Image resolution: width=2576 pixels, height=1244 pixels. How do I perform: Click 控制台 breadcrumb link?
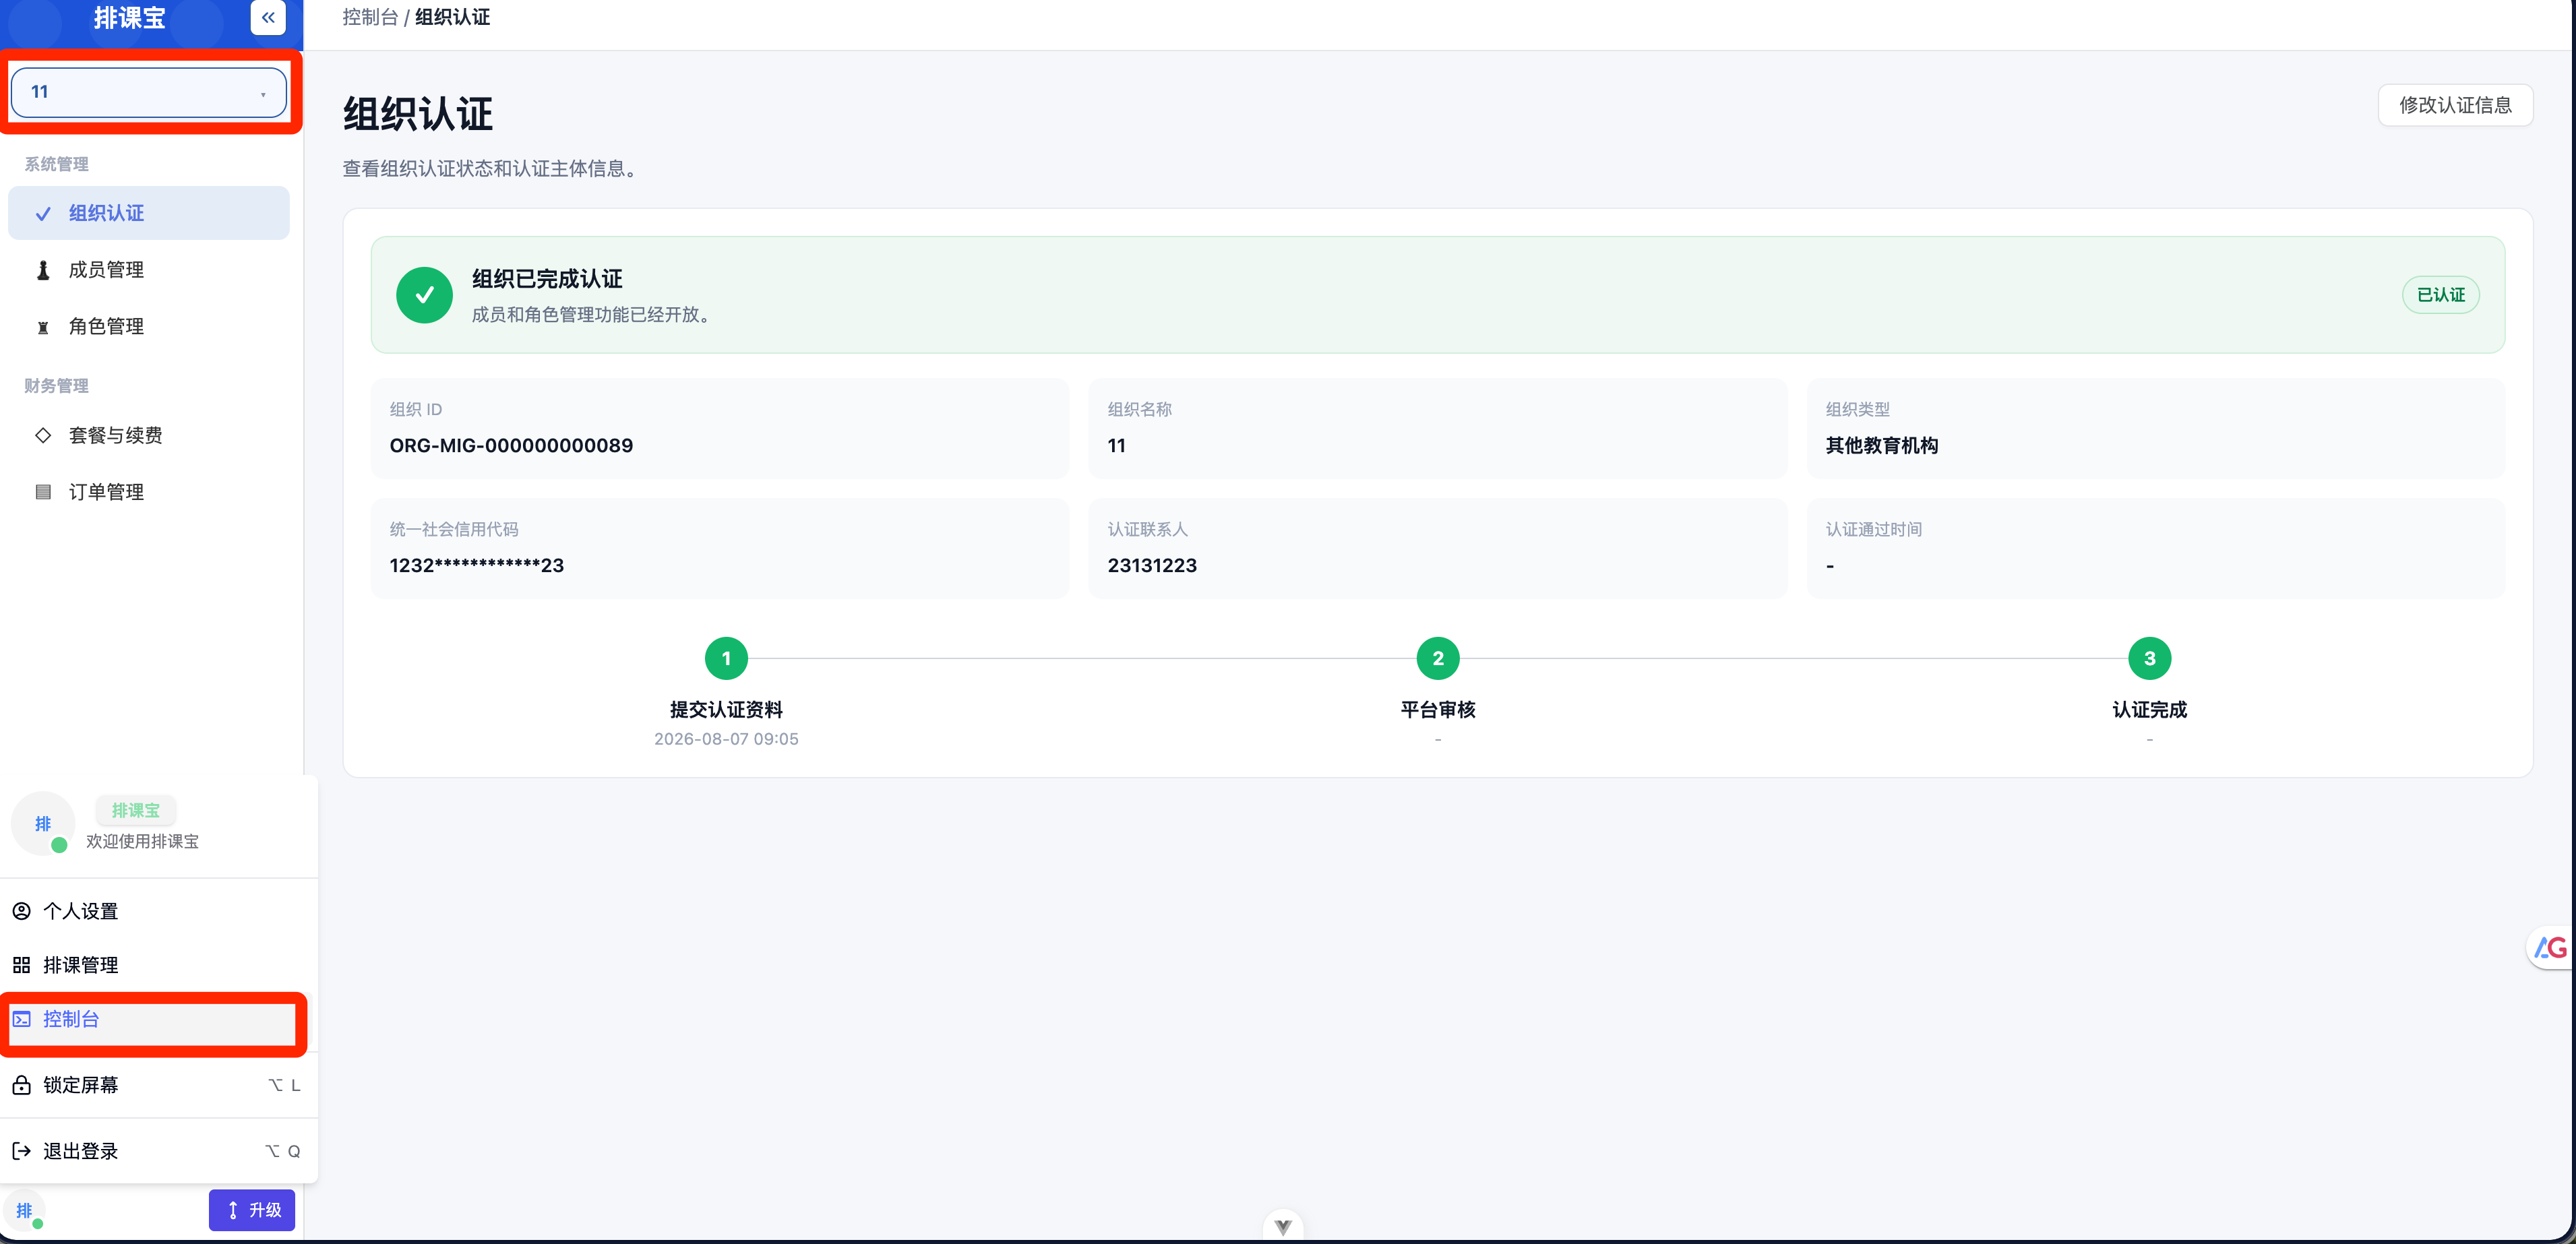370,17
